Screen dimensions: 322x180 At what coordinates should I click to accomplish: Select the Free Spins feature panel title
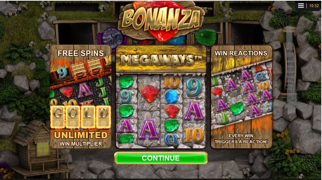point(81,53)
